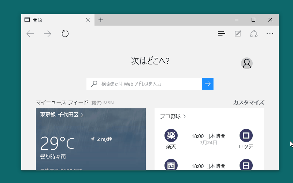Image resolution: width=293 pixels, height=183 pixels.
Task: Open the Hub (three lines) icon
Action: (x=222, y=34)
